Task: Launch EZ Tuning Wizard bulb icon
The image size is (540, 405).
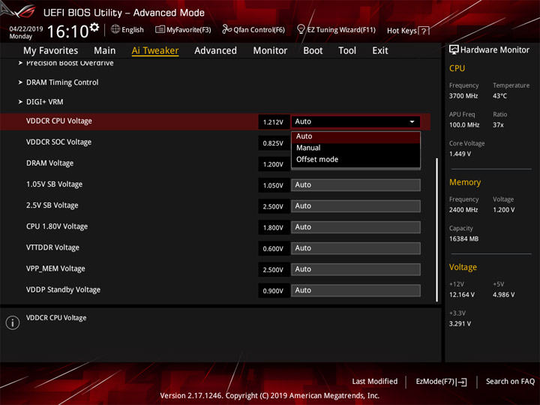Action: 301,29
